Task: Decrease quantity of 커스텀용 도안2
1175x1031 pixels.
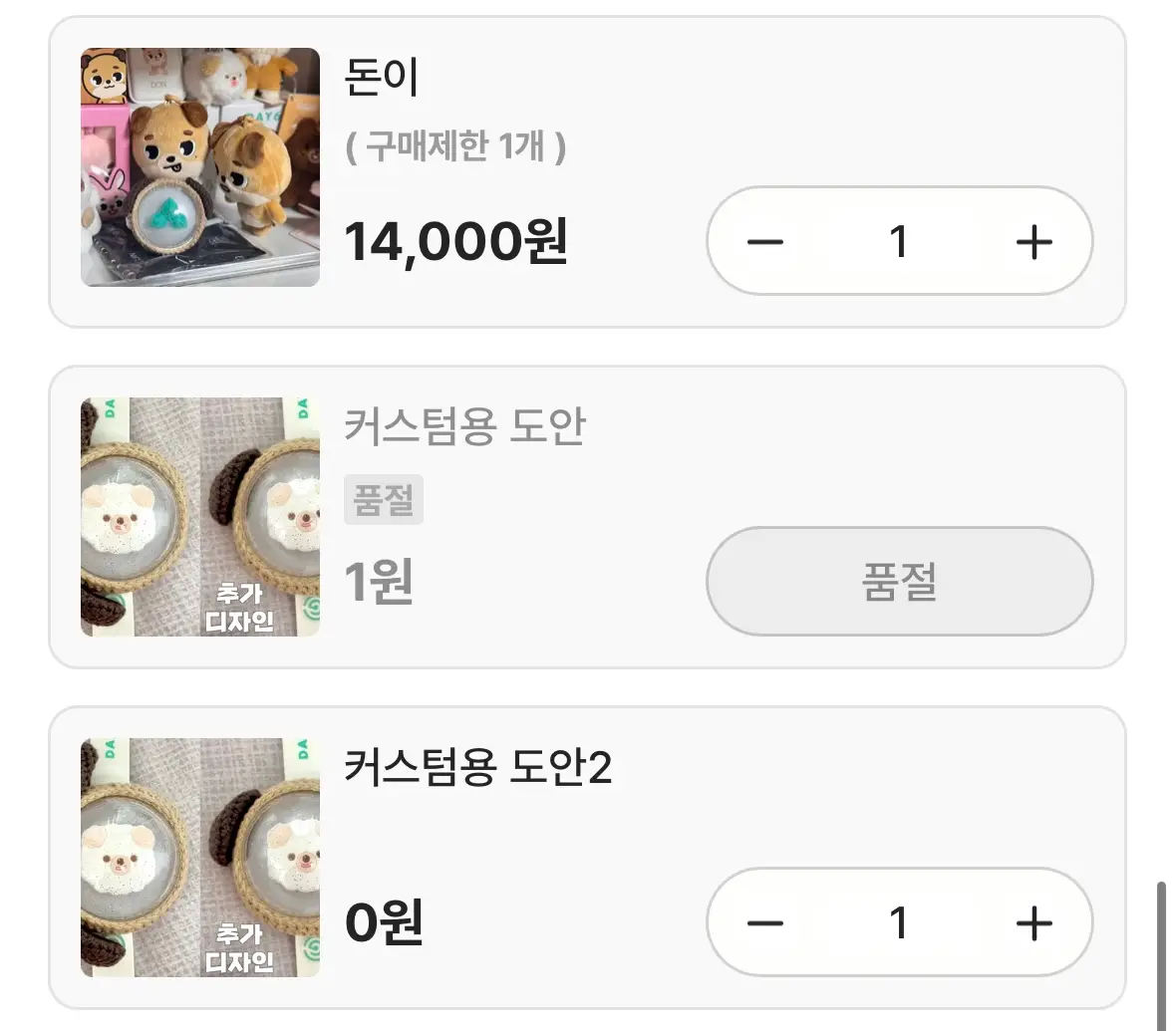Action: (x=765, y=923)
